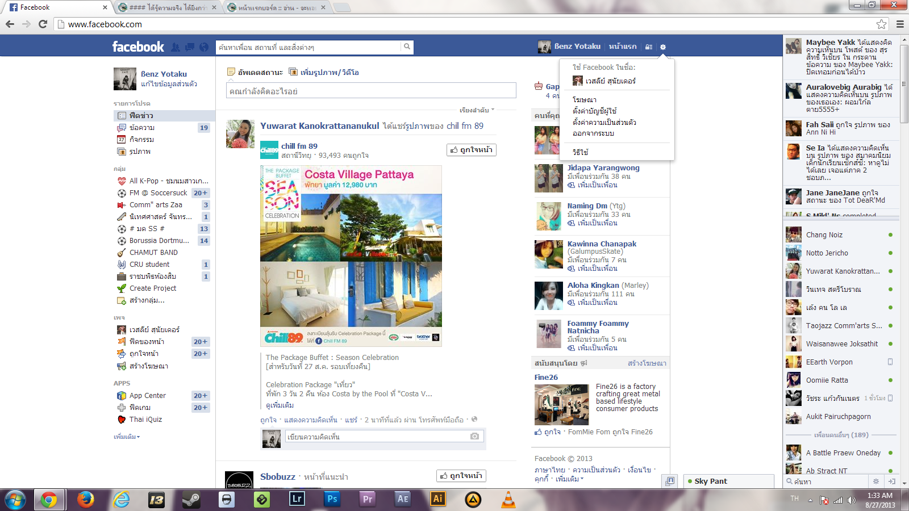The image size is (909, 511).
Task: Bookmark this page with the star
Action: [x=881, y=24]
